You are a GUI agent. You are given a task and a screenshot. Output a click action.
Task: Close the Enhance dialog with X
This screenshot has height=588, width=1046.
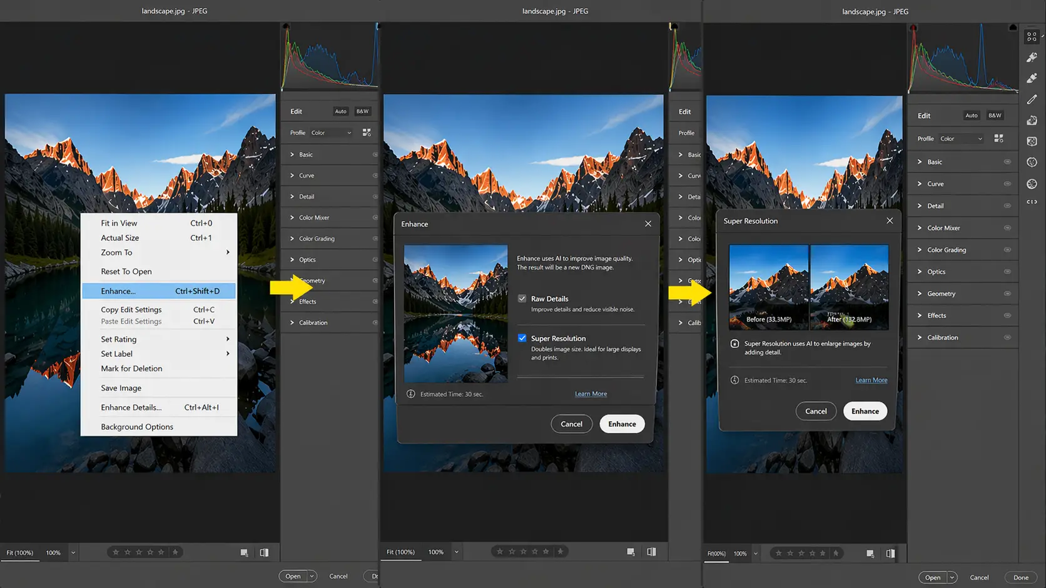point(648,224)
